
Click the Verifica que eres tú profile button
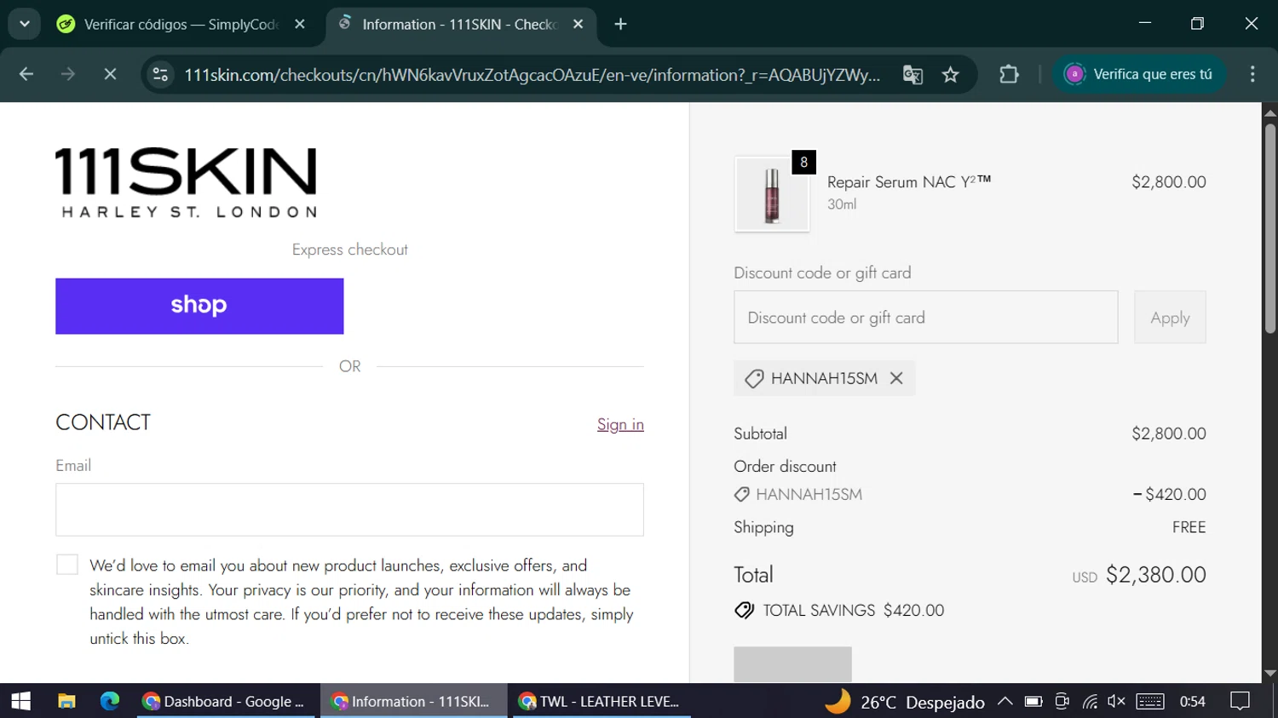point(1139,75)
